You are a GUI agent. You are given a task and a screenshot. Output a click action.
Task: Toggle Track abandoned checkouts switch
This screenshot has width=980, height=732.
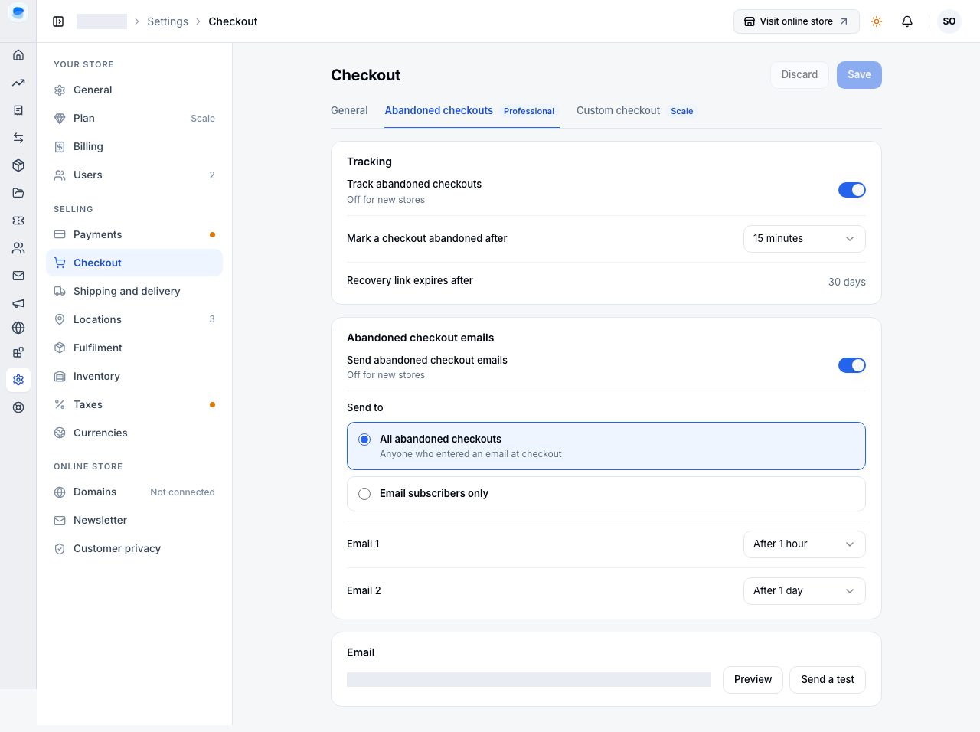[852, 190]
